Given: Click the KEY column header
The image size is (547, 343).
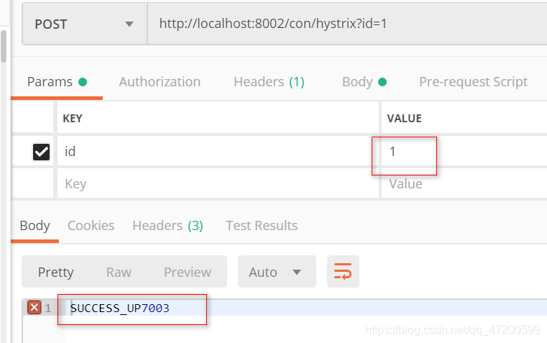Looking at the screenshot, I should tap(73, 119).
